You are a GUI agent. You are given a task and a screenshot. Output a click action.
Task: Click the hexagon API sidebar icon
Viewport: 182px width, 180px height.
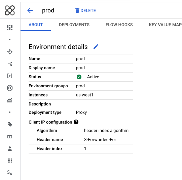coord(10,88)
